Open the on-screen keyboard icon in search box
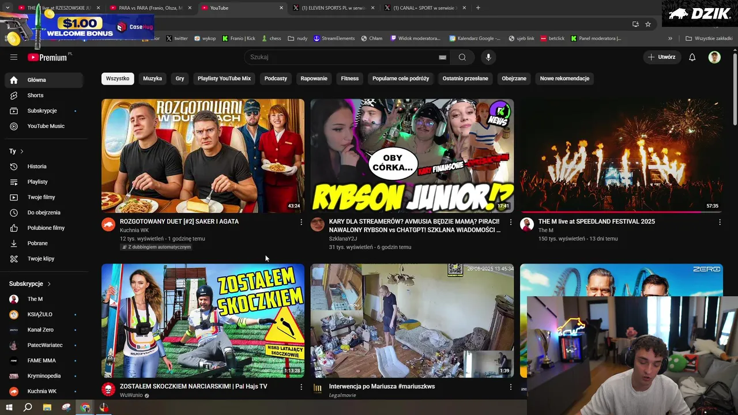This screenshot has width=738, height=415. coord(442,57)
